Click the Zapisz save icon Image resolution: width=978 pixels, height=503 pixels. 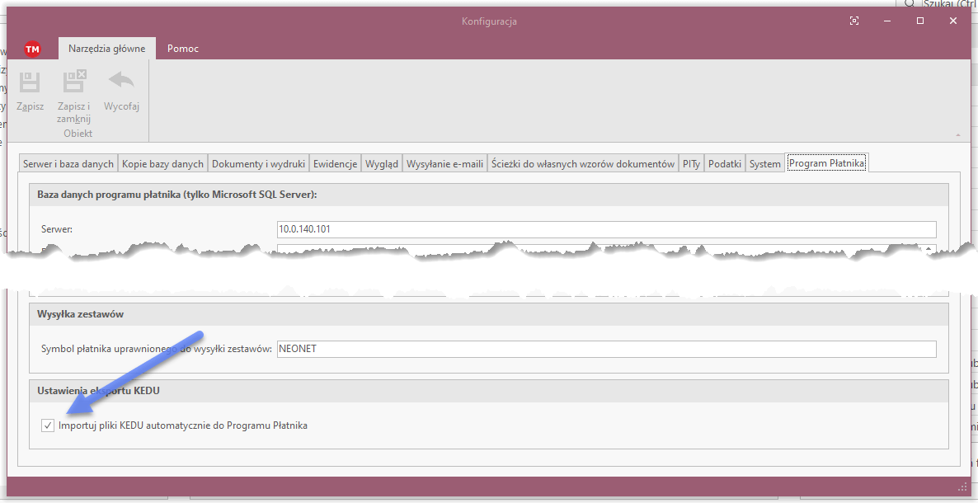coord(30,82)
